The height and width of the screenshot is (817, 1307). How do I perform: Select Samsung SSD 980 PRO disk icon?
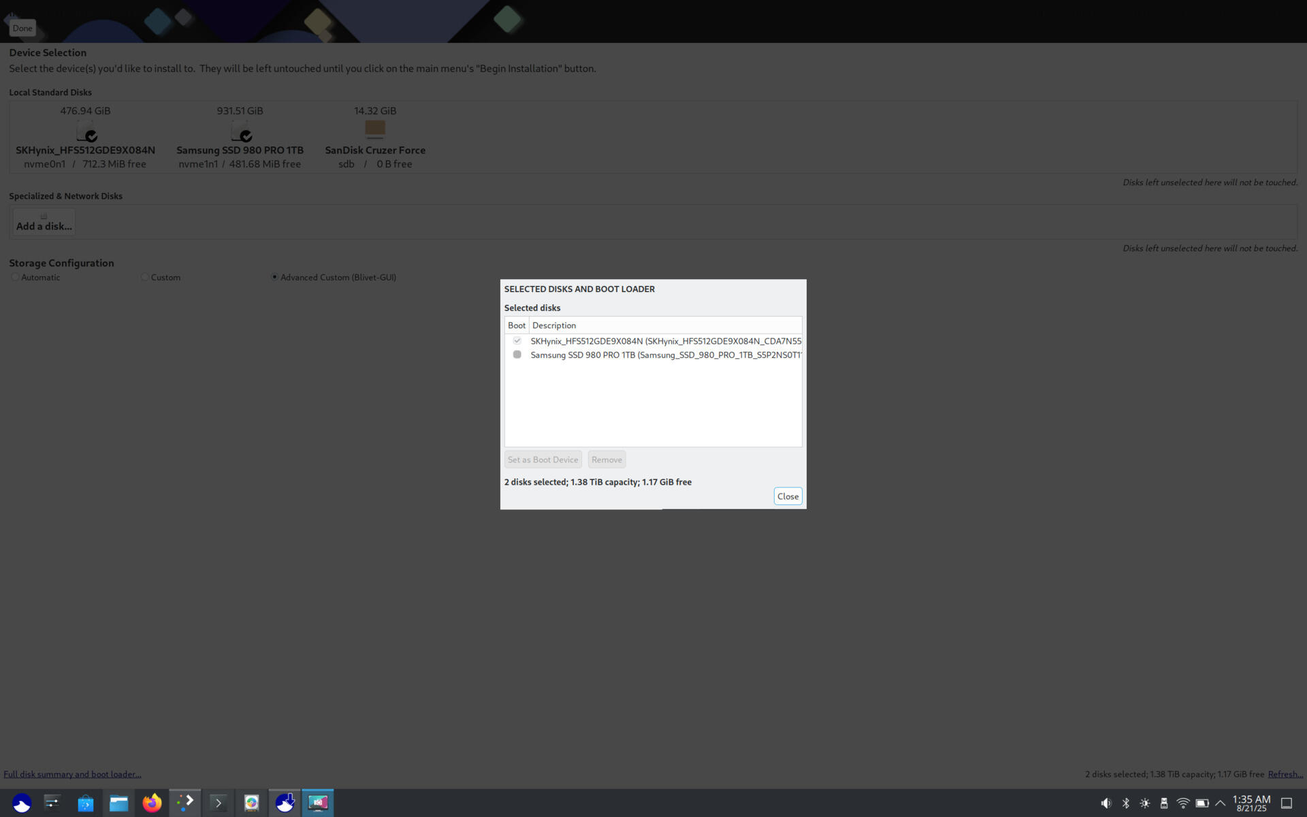[241, 130]
